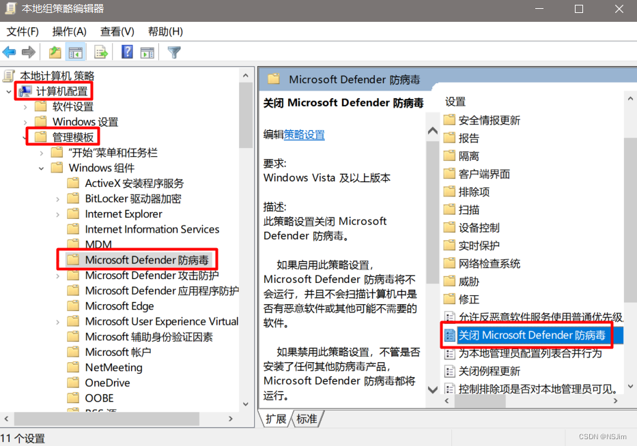
Task: Click the Up one level folder icon
Action: 55,52
